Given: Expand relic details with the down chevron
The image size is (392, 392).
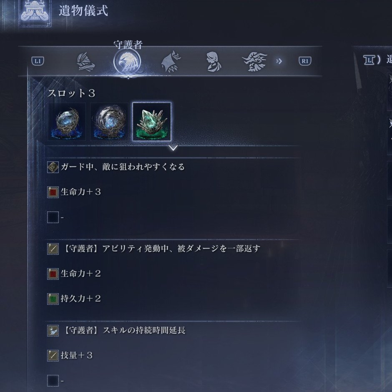Looking at the screenshot, I should [x=173, y=148].
